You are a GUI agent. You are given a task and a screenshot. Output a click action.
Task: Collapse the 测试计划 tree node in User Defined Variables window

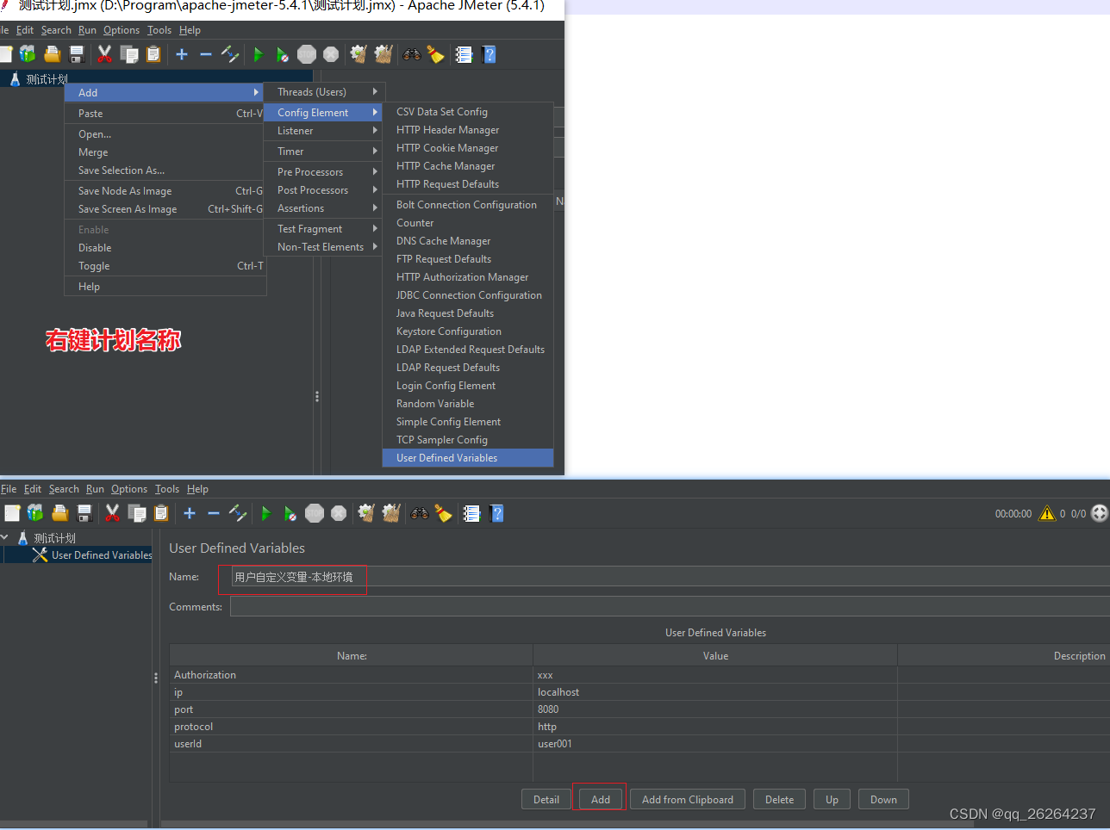[x=5, y=537]
